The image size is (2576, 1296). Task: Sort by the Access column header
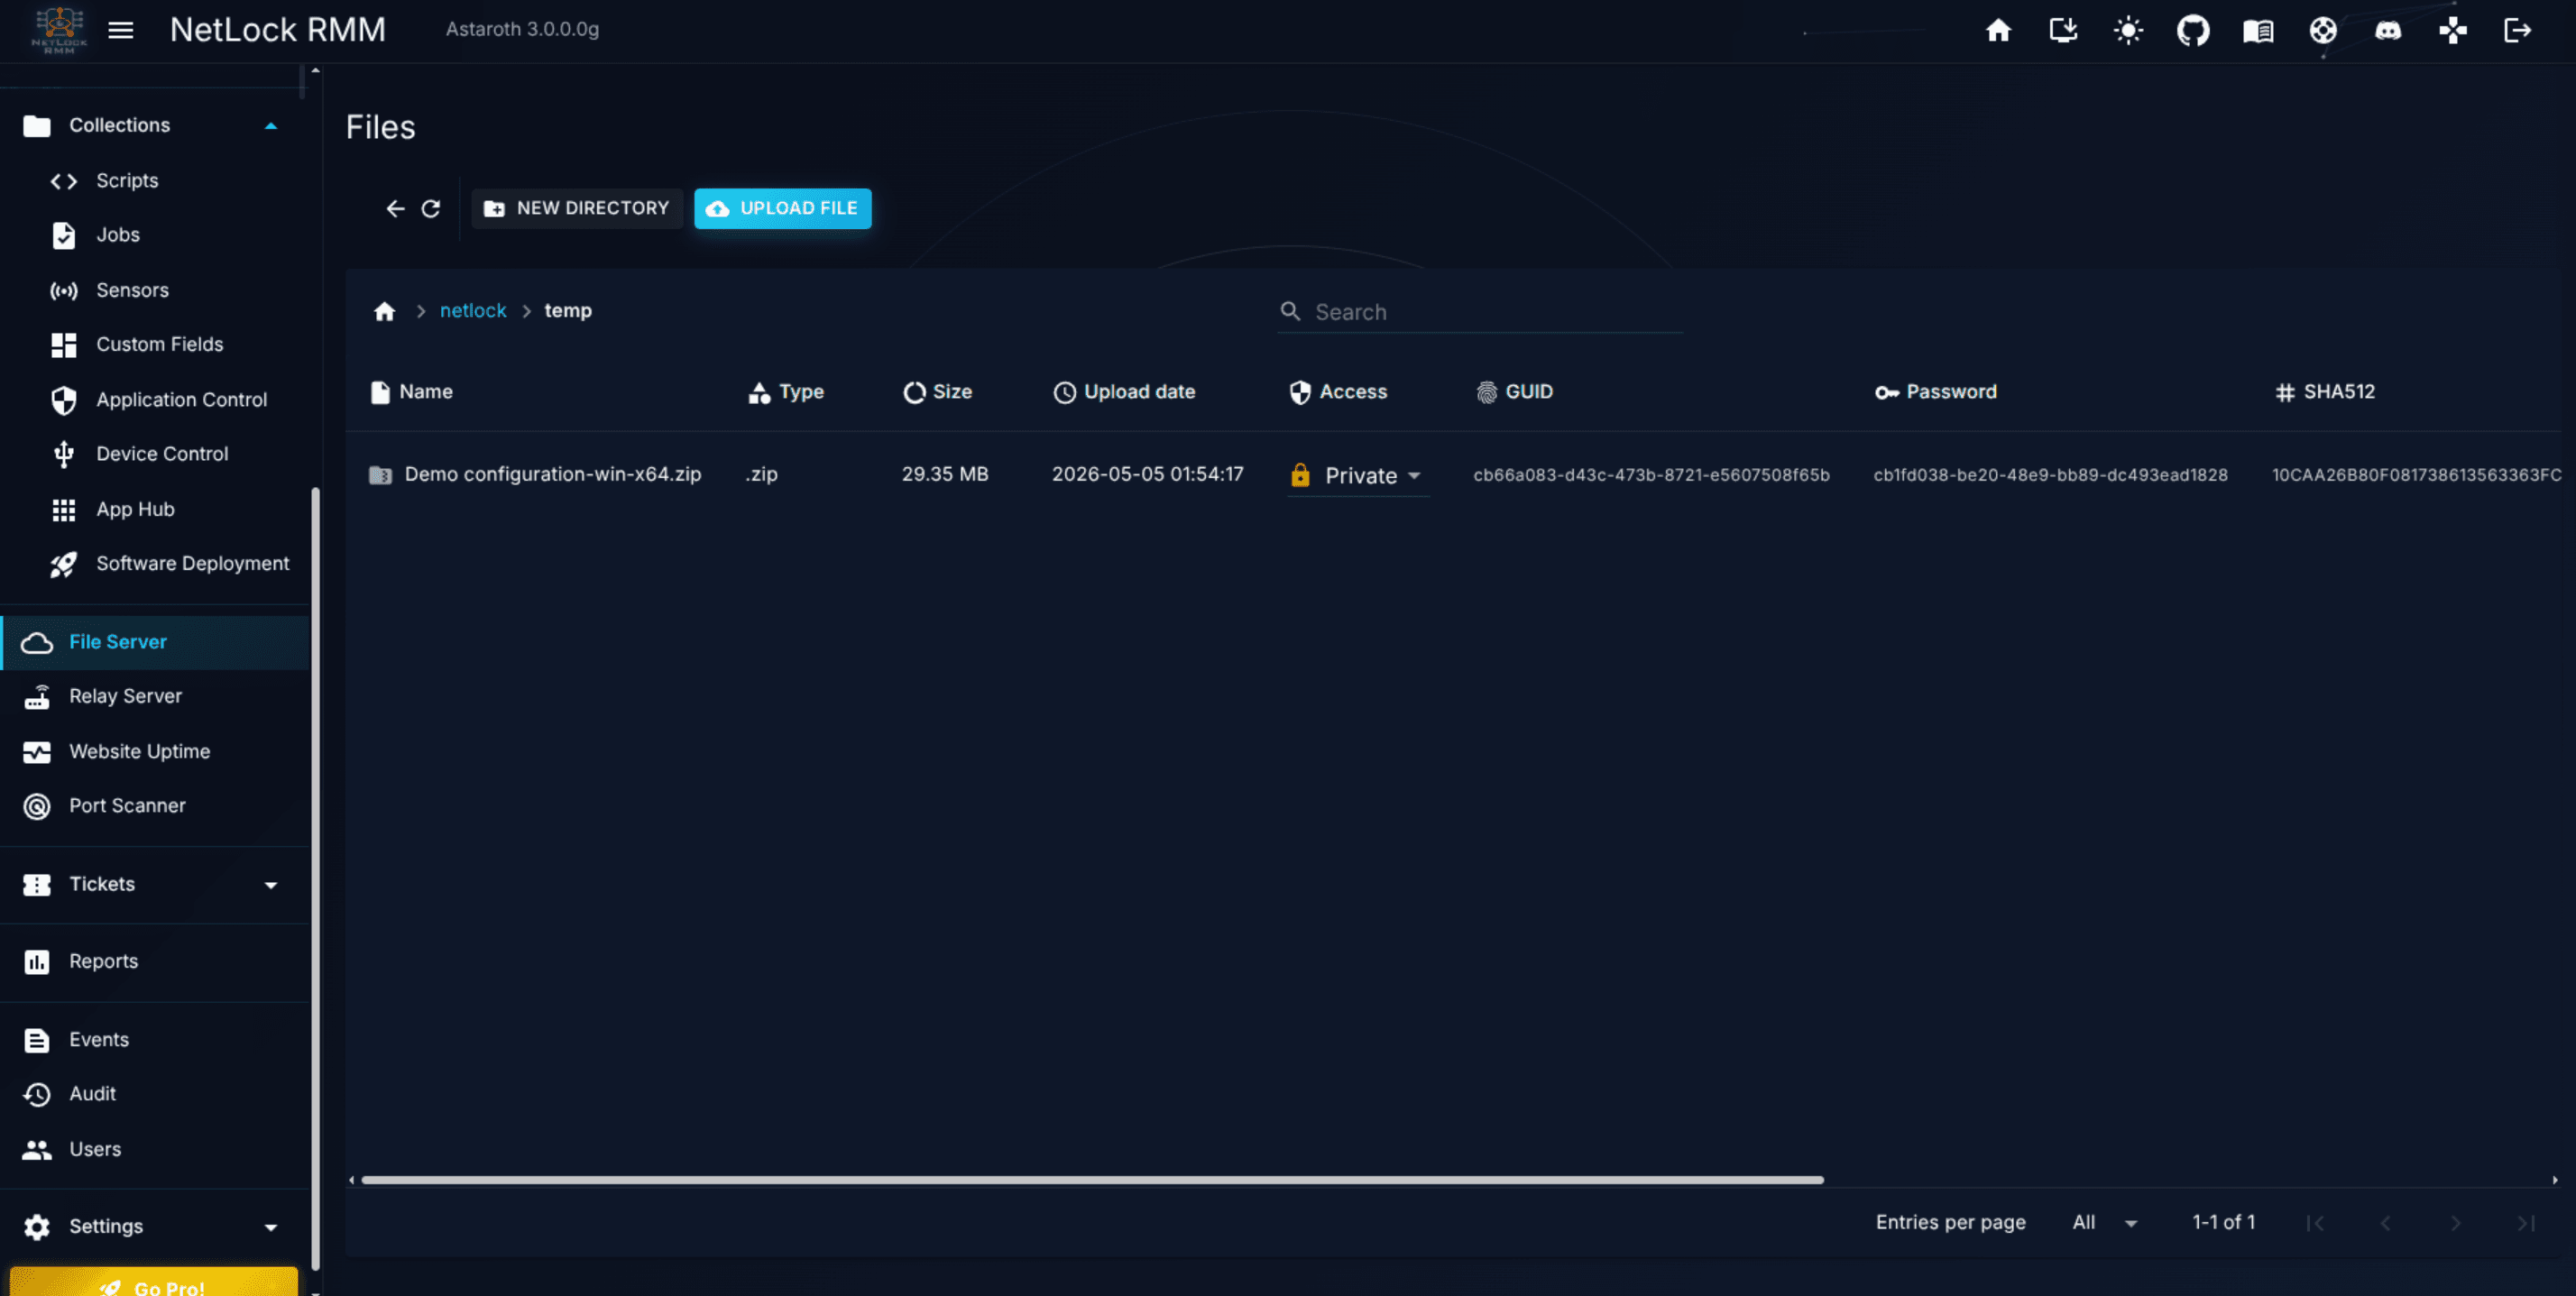point(1338,392)
